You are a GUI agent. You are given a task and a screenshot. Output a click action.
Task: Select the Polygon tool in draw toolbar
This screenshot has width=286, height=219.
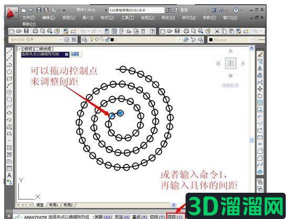tap(9, 71)
